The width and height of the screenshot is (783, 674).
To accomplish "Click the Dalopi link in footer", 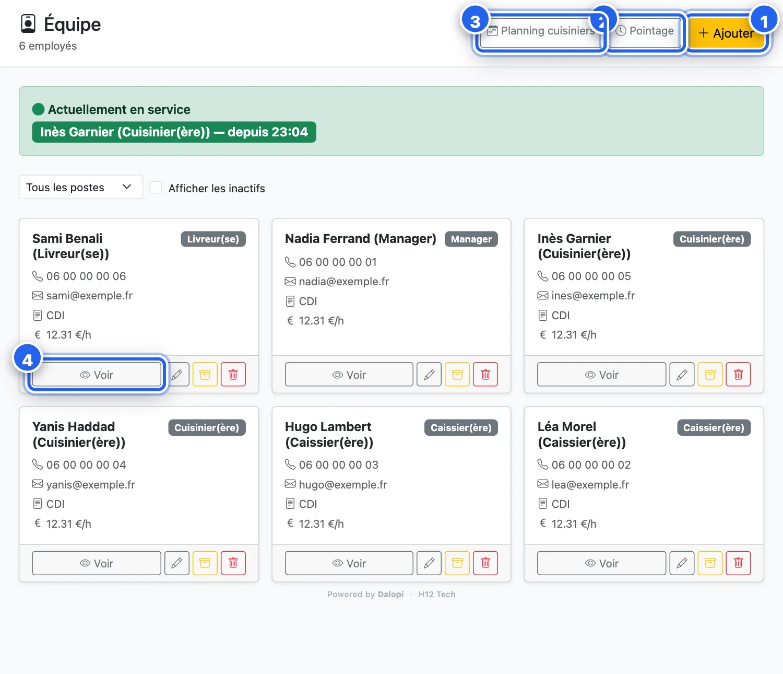I will [390, 594].
